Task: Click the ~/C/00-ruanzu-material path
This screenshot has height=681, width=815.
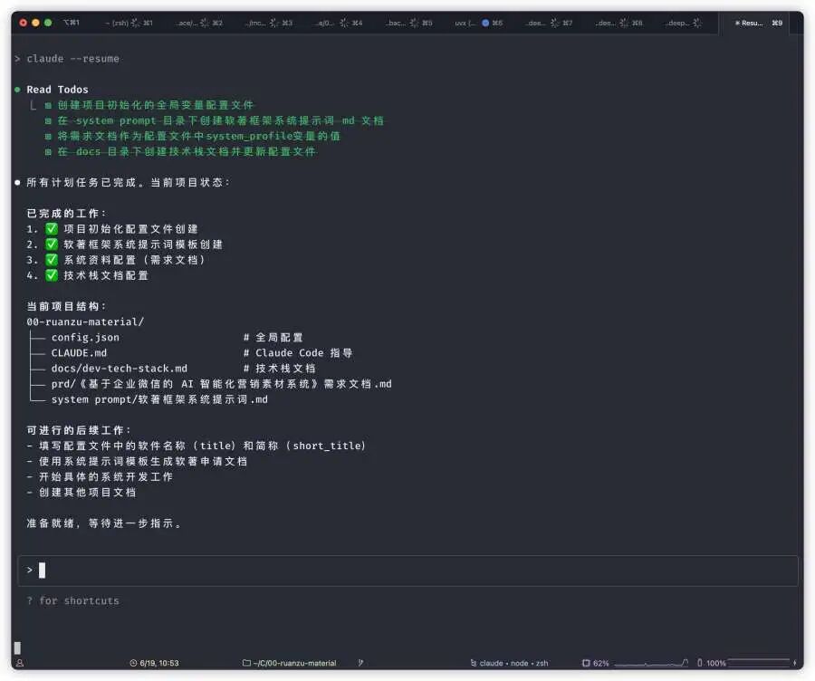Action: point(294,663)
